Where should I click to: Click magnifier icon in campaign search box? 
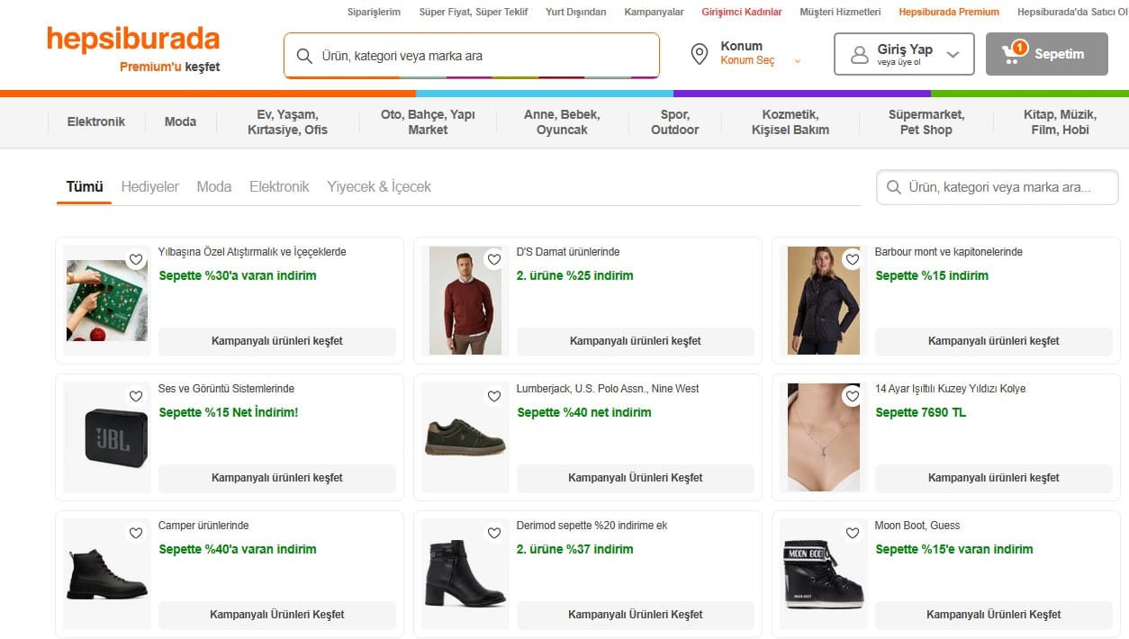tap(894, 187)
